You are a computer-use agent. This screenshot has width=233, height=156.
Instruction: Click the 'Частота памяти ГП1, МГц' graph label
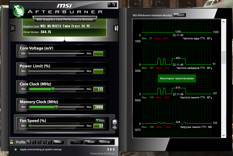click(x=196, y=98)
